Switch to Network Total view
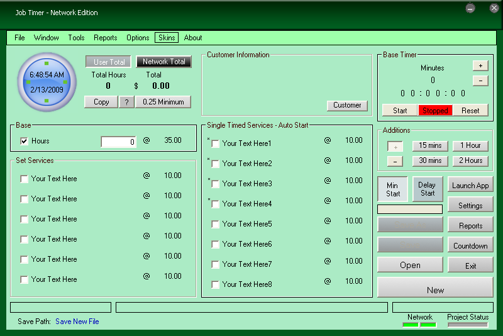 163,61
